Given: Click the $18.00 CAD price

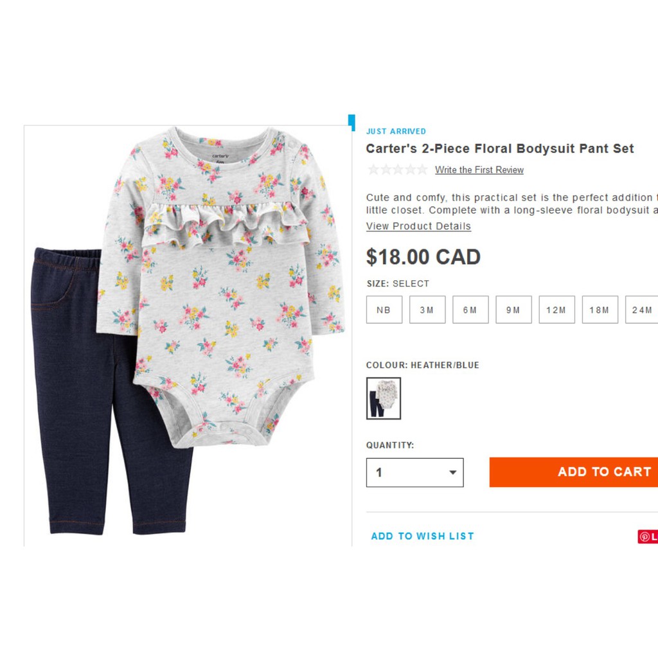Looking at the screenshot, I should click(x=423, y=257).
